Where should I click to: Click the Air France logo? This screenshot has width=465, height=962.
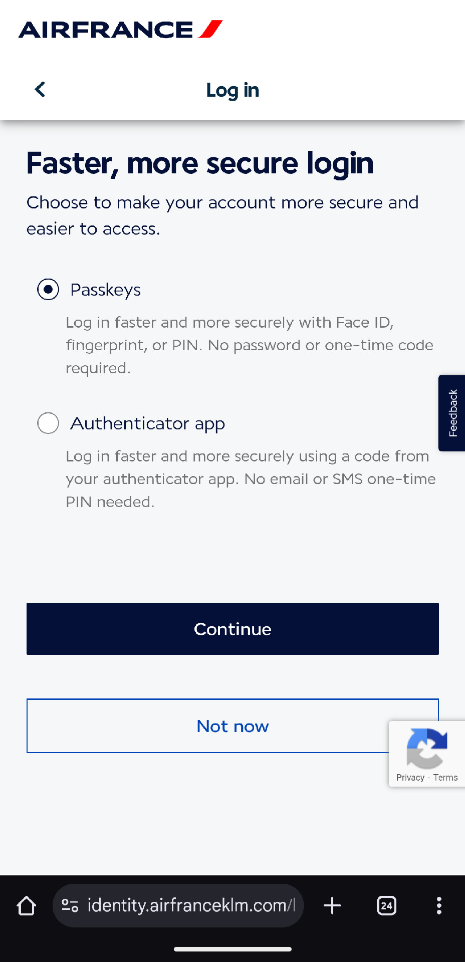coord(120,30)
